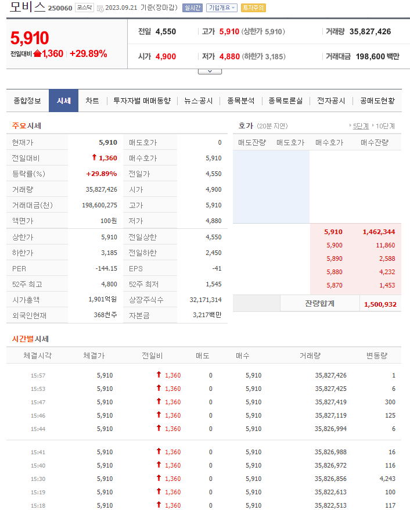The width and height of the screenshot is (410, 510).
Task: Click the 잔량합계 label
Action: (319, 303)
